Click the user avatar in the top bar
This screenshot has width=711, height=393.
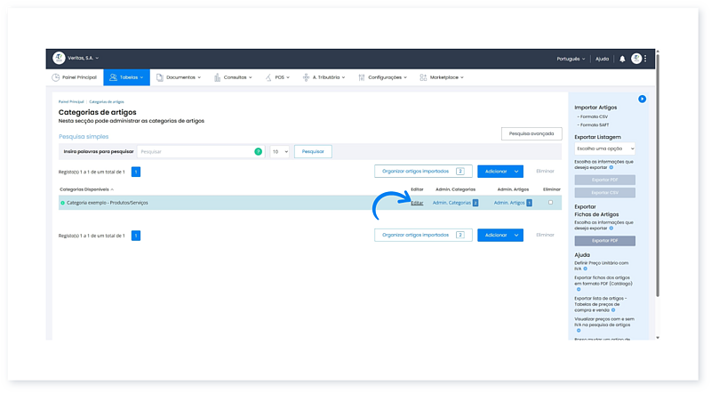[x=636, y=59]
